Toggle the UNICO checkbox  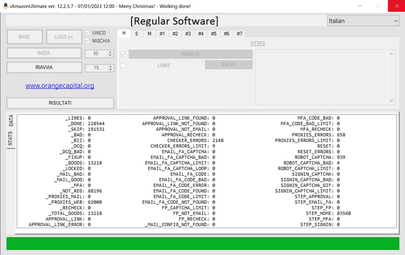coord(87,33)
